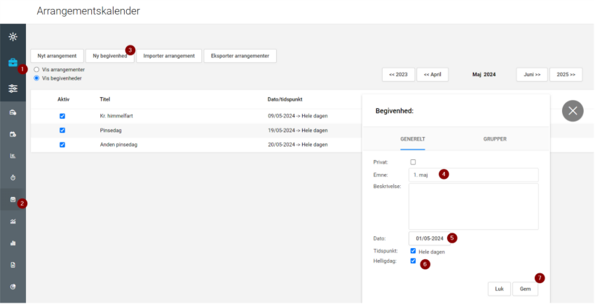Image resolution: width=595 pixels, height=304 pixels.
Task: Open the pie chart icon in sidebar
Action: pos(13,287)
